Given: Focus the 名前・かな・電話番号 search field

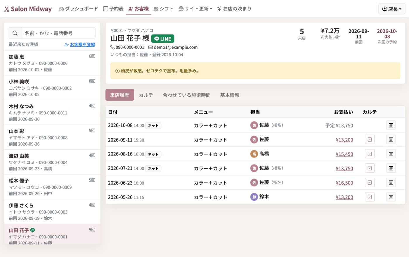Looking at the screenshot, I should coord(58,33).
